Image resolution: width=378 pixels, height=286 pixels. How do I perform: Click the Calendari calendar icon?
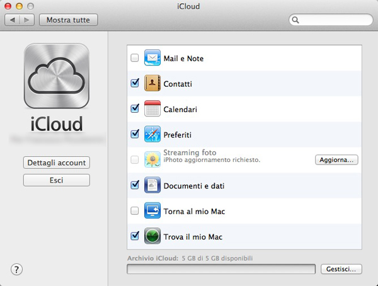pos(152,108)
